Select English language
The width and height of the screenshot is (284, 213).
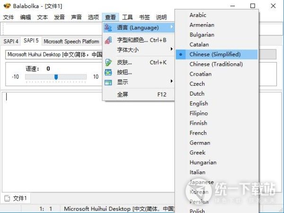217,103
